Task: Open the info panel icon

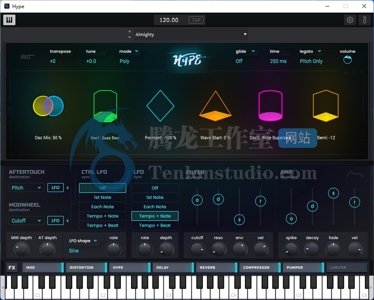Action: pos(364,20)
